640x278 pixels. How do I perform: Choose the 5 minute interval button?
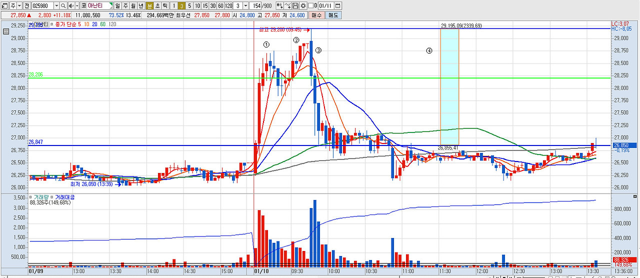point(189,6)
